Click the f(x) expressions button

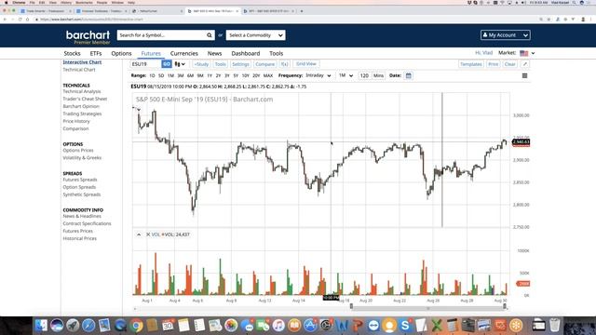click(284, 64)
